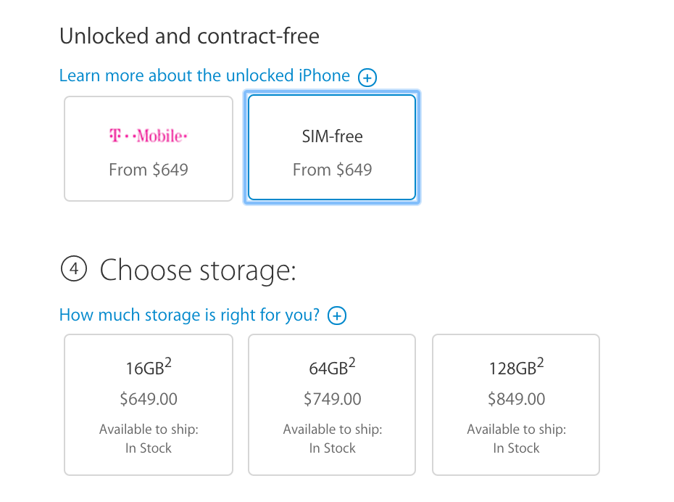The image size is (674, 502).
Task: Choose the 64GB storage option
Action: 332,404
